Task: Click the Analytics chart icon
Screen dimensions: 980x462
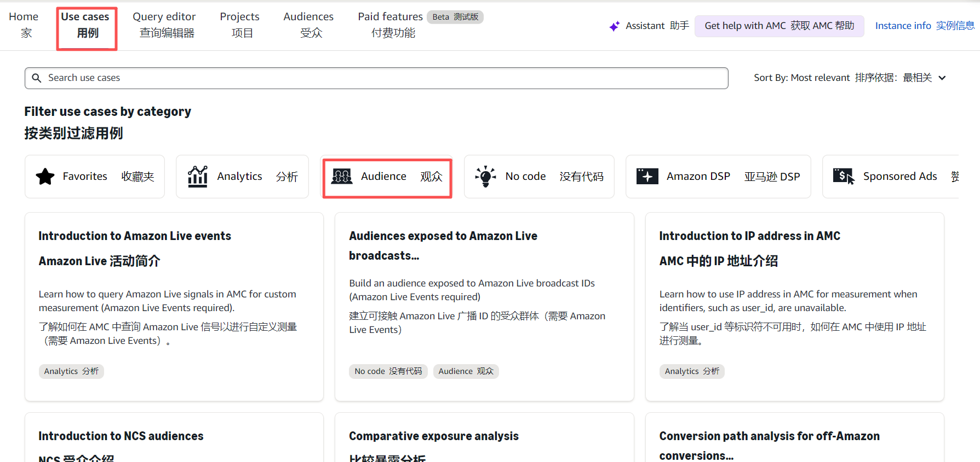Action: click(198, 177)
